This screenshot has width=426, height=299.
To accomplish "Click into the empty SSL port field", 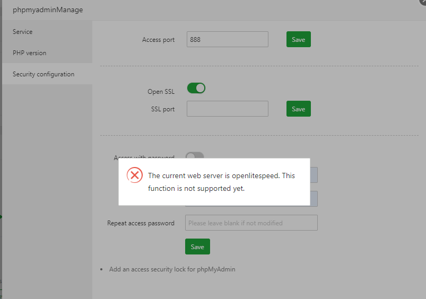I will coord(227,109).
